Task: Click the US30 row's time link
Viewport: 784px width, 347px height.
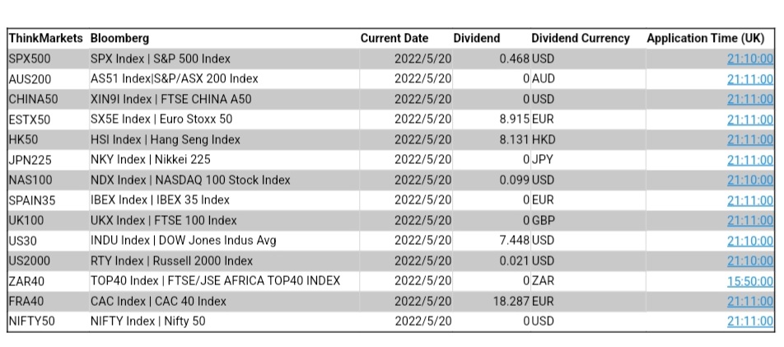Action: click(x=749, y=241)
